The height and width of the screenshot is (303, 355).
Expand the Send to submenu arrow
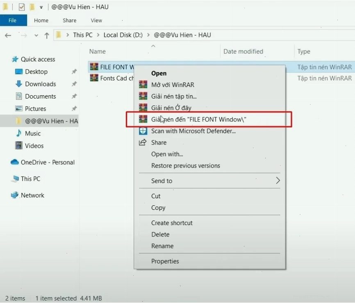278,181
